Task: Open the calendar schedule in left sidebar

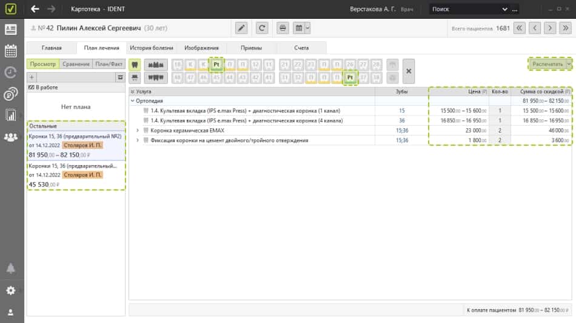Action: [x=10, y=51]
